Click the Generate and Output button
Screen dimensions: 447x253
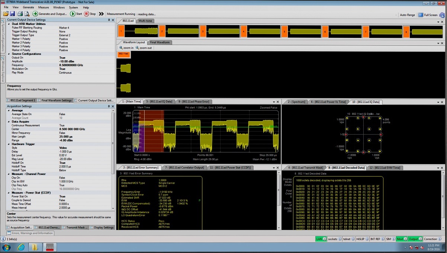(49, 14)
